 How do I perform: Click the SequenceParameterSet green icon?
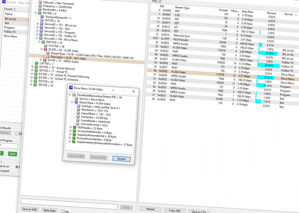pyautogui.click(x=74, y=134)
